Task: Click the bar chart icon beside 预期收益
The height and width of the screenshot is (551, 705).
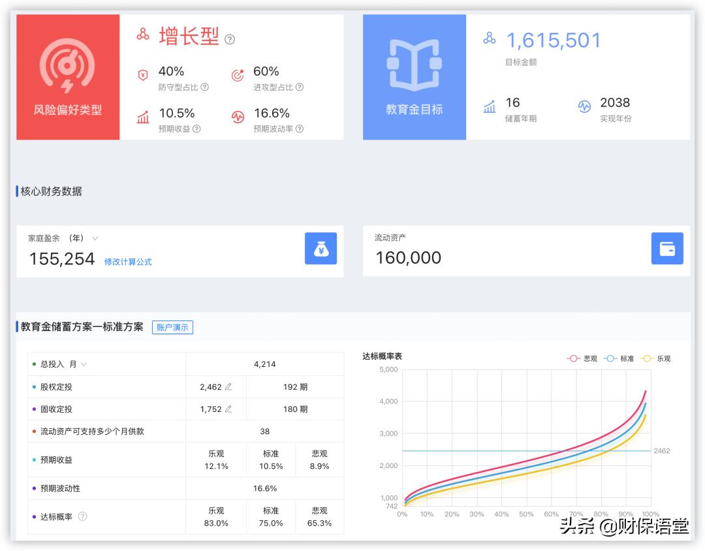Action: [143, 118]
